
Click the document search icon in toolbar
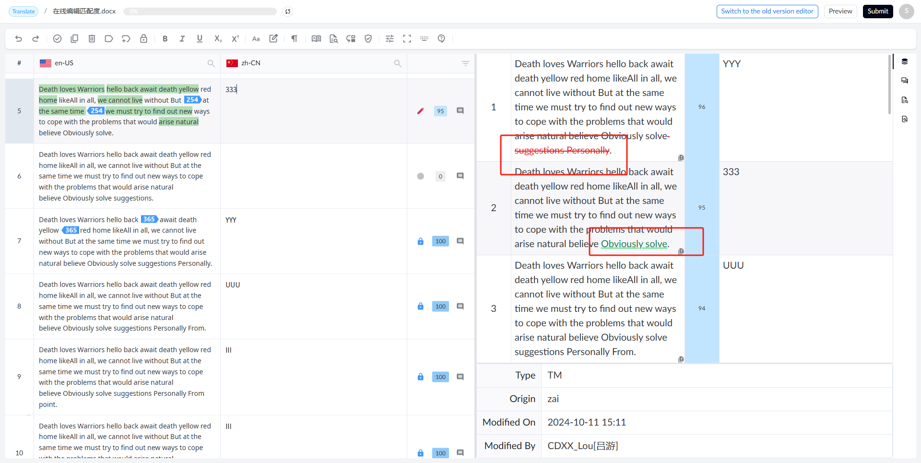[x=334, y=39]
